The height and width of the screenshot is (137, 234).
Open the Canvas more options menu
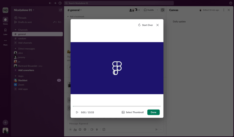223,10
